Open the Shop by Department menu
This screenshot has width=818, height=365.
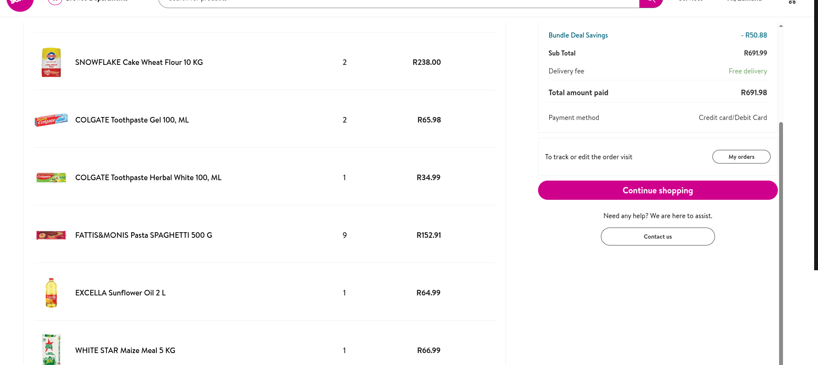click(90, 2)
